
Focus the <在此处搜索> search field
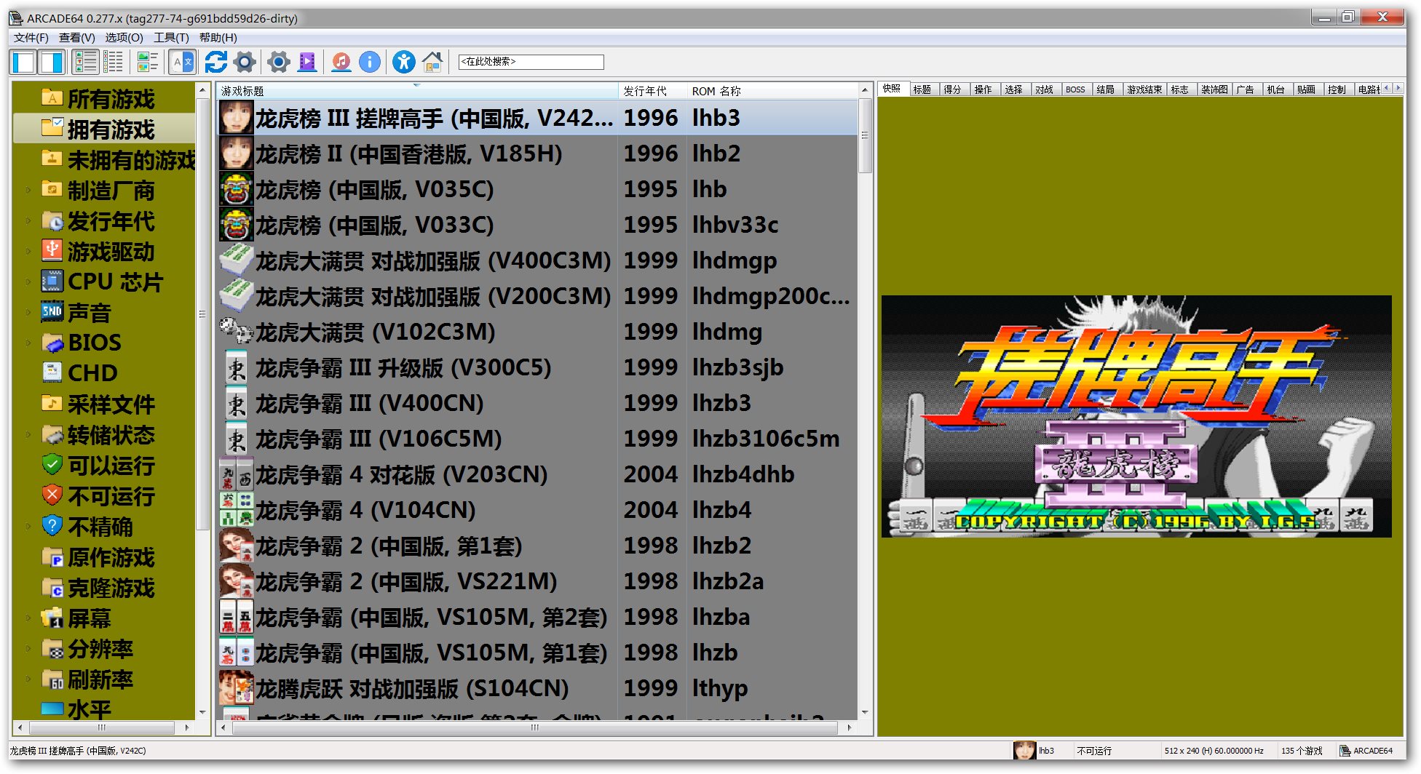531,62
